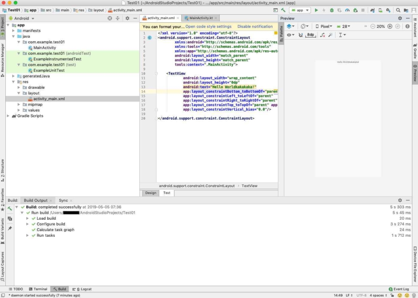Click the 4 spaces indent setting in status bar
The height and width of the screenshot is (298, 418).
click(378, 295)
